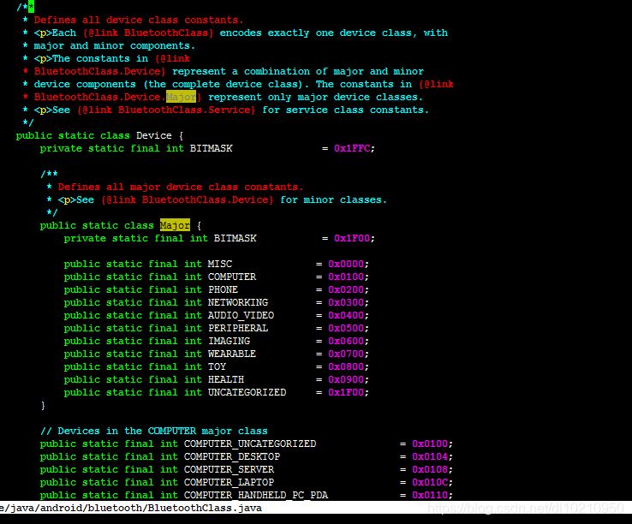Click 0x1F00 value on UNCATEGORIZED line
The height and width of the screenshot is (524, 632).
(346, 392)
